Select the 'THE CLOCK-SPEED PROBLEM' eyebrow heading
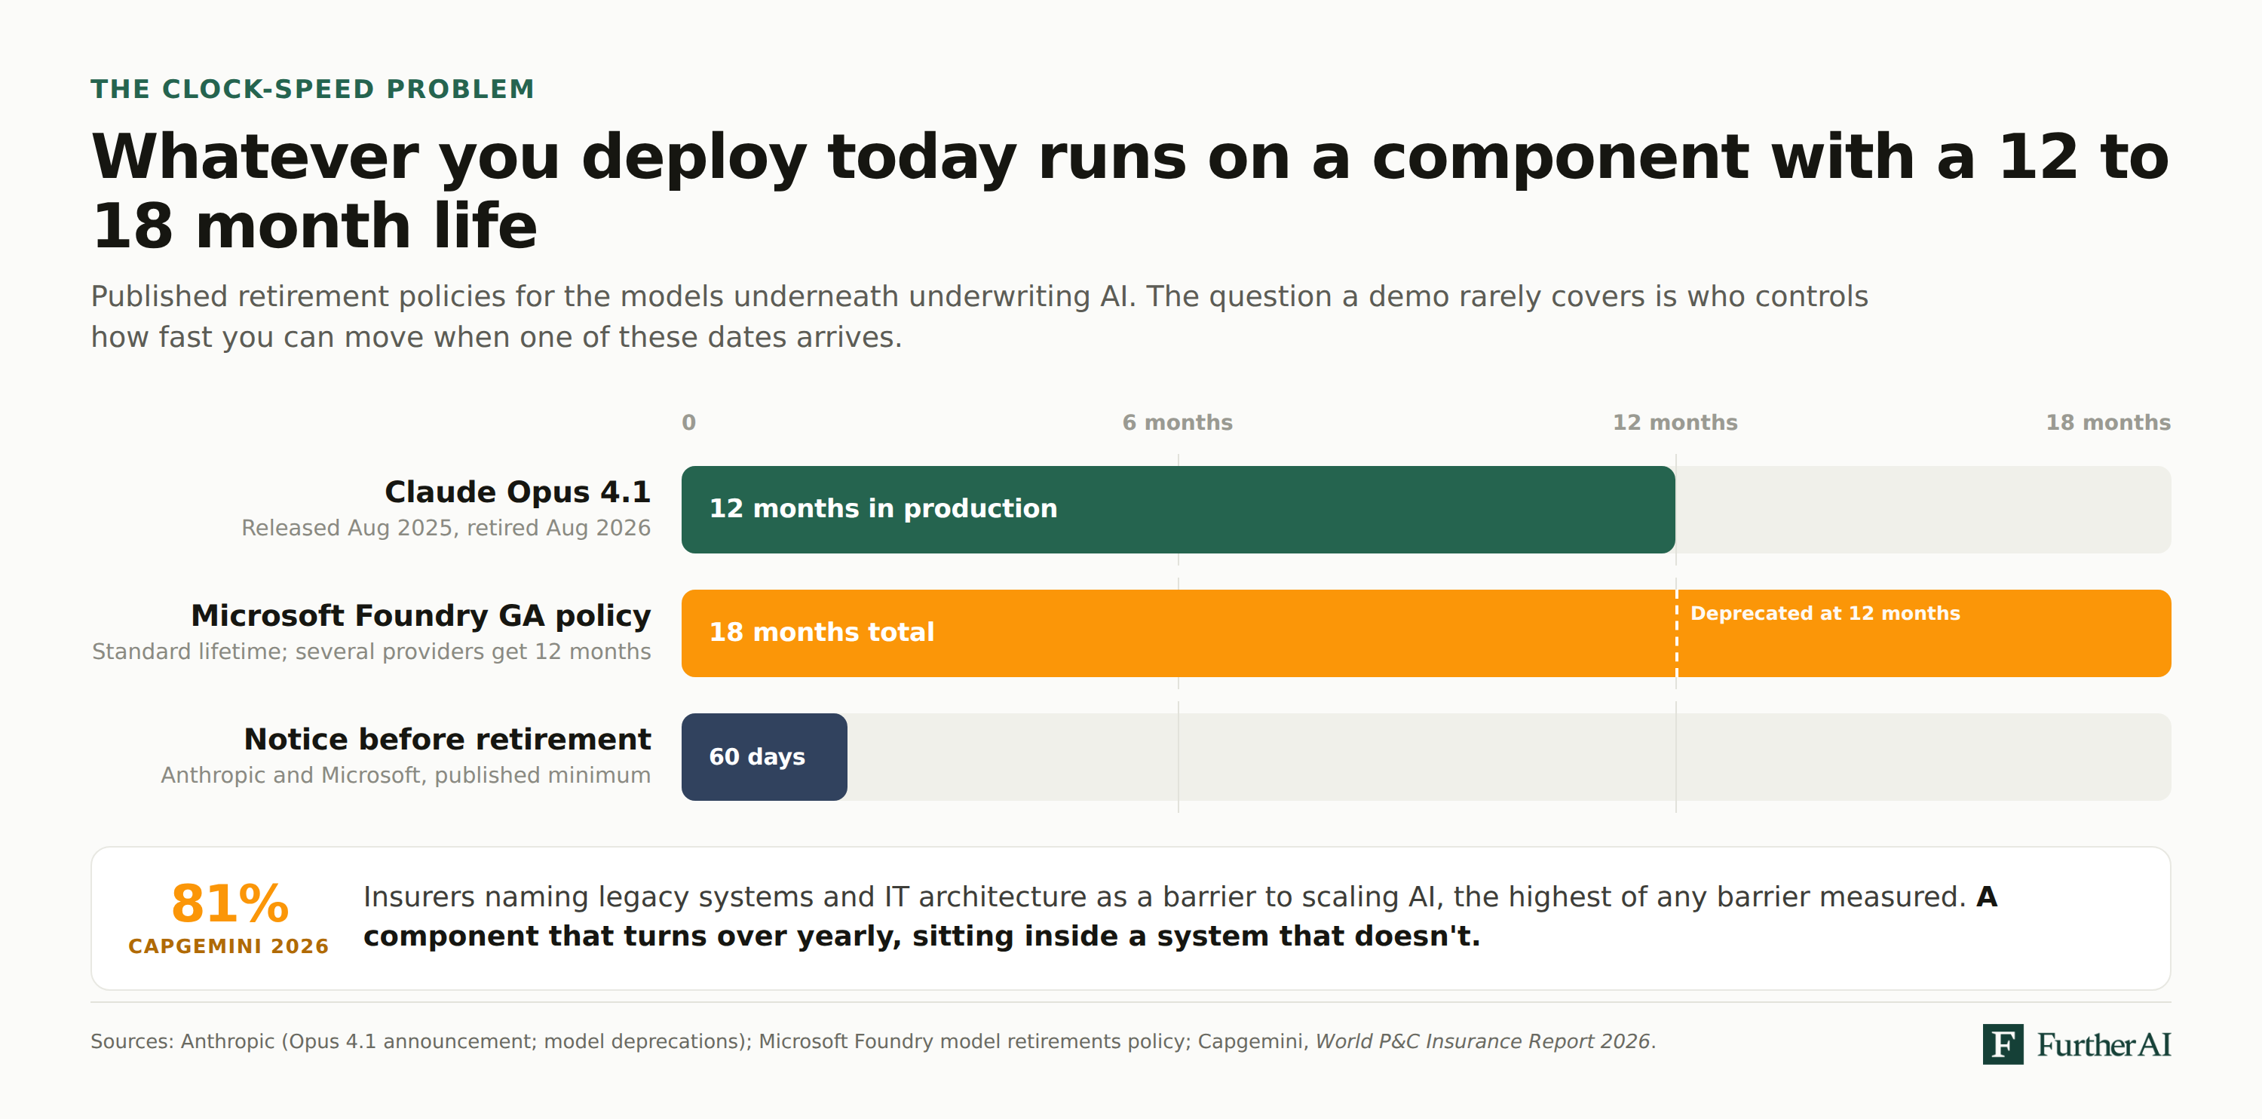 tap(311, 89)
